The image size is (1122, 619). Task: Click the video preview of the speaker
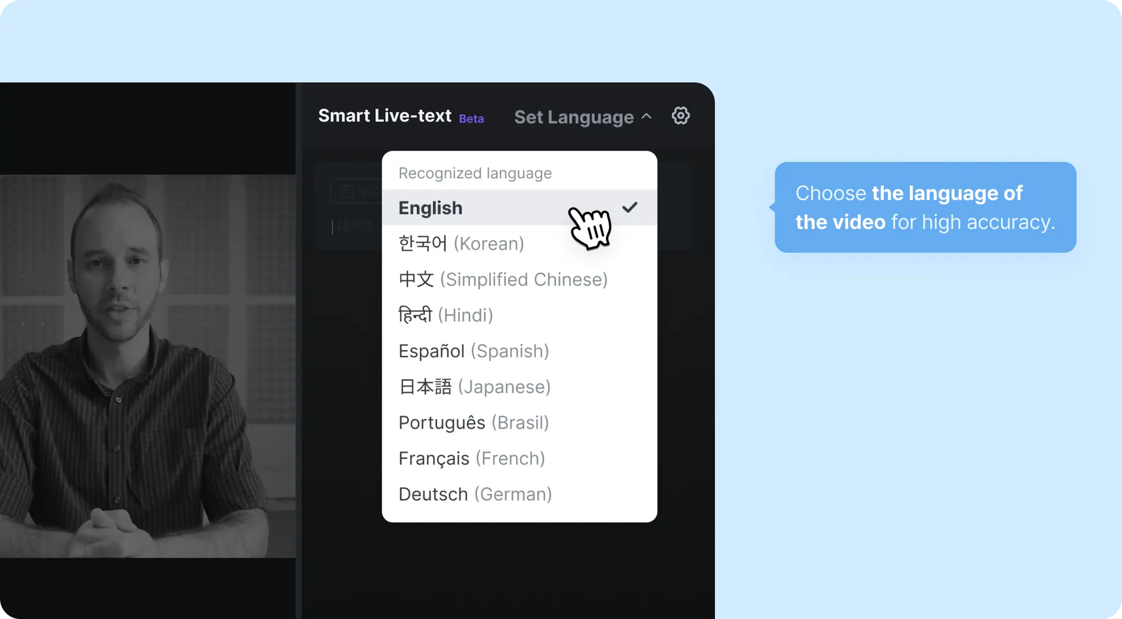pyautogui.click(x=148, y=366)
